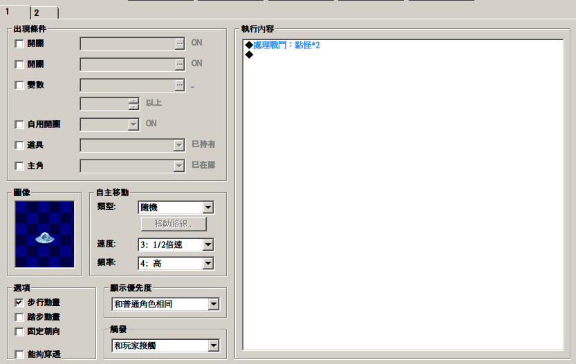The image size is (576, 364).
Task: Check the 踏步動畫 option
Action: tap(19, 317)
